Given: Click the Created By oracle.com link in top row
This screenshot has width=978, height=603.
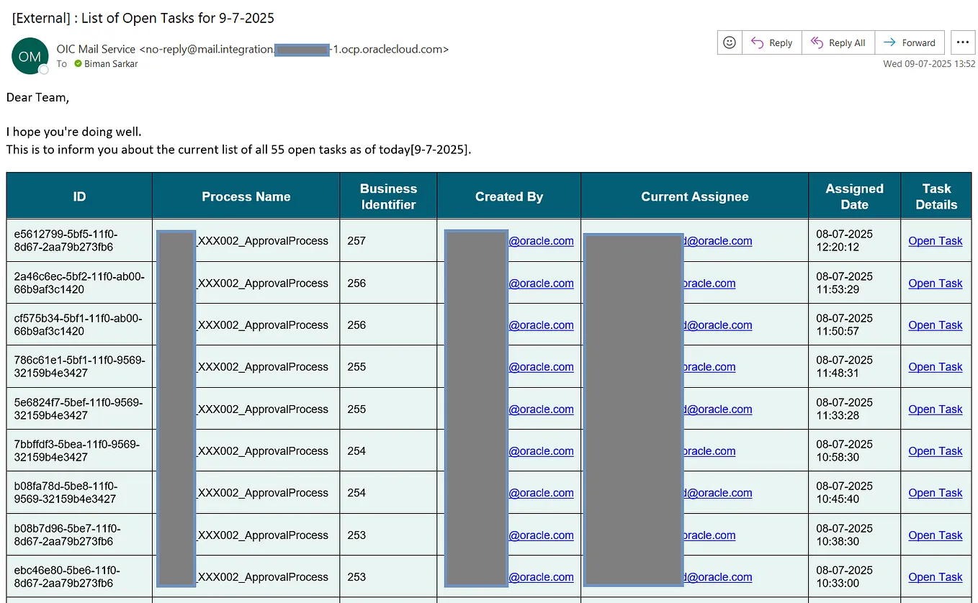Looking at the screenshot, I should tap(542, 241).
